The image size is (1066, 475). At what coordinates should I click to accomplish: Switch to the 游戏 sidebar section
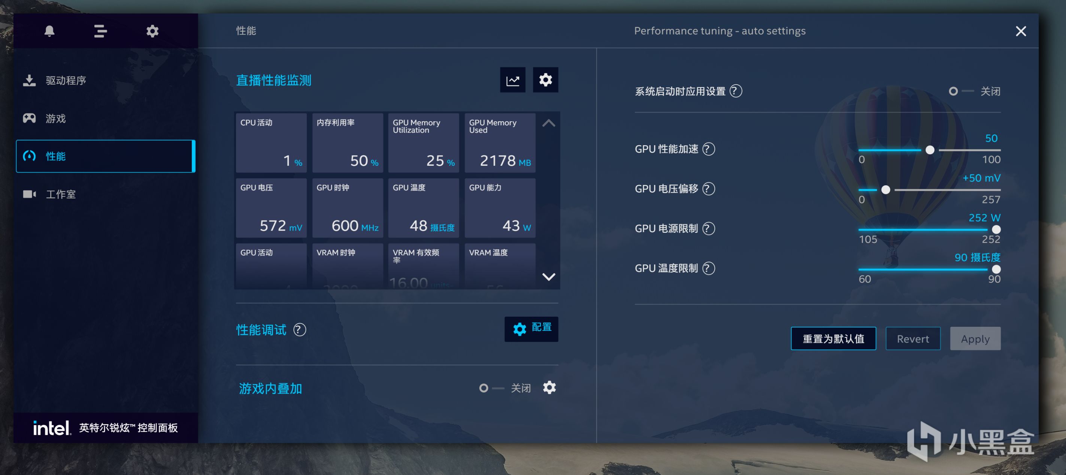(55, 119)
